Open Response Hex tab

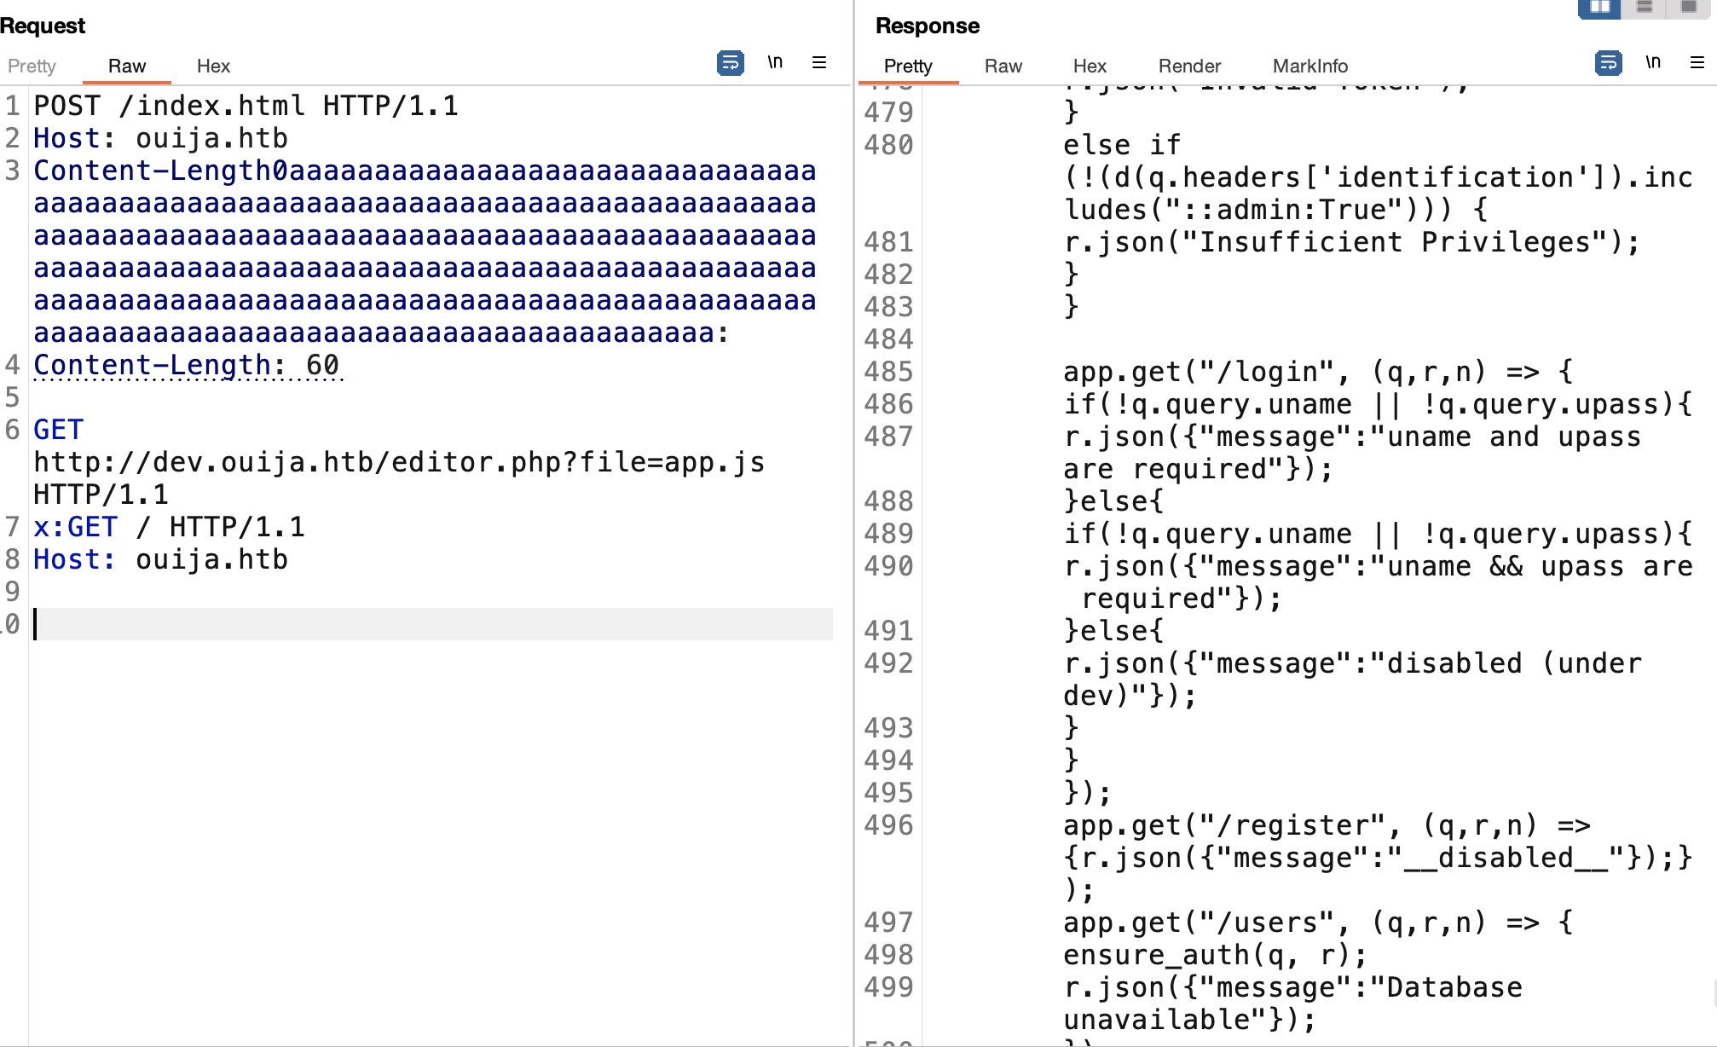pyautogui.click(x=1089, y=67)
